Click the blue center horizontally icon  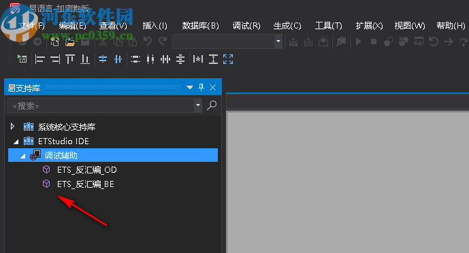[x=103, y=59]
